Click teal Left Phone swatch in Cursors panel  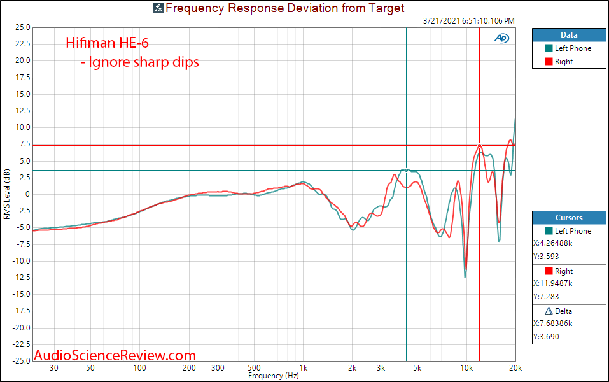coord(549,231)
